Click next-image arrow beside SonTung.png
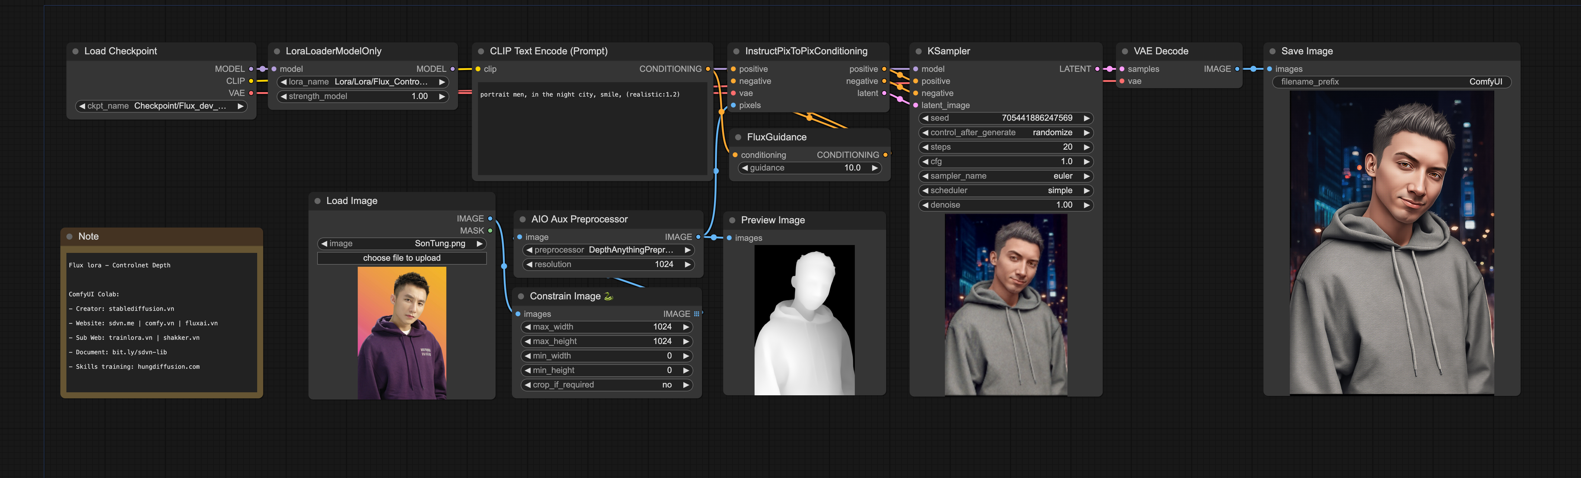1581x478 pixels. 479,244
